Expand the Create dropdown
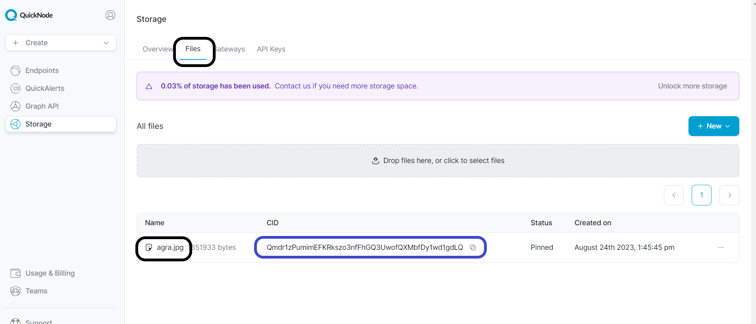The height and width of the screenshot is (324, 756). [61, 43]
